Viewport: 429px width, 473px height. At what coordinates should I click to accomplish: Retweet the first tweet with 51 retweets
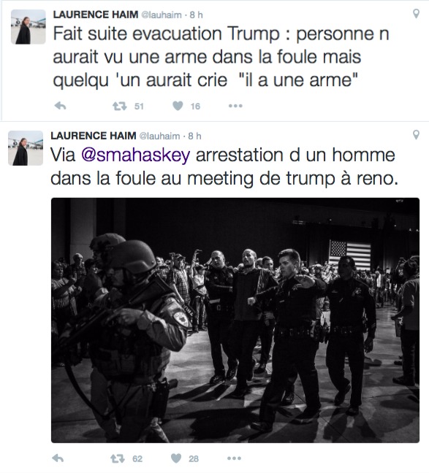(120, 106)
